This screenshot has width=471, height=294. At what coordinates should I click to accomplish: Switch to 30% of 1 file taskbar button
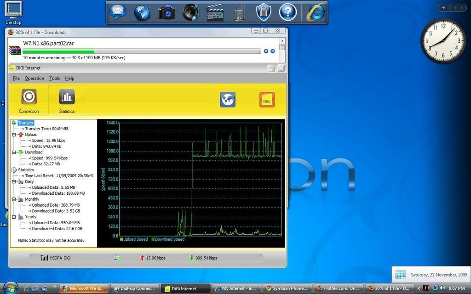[388, 288]
